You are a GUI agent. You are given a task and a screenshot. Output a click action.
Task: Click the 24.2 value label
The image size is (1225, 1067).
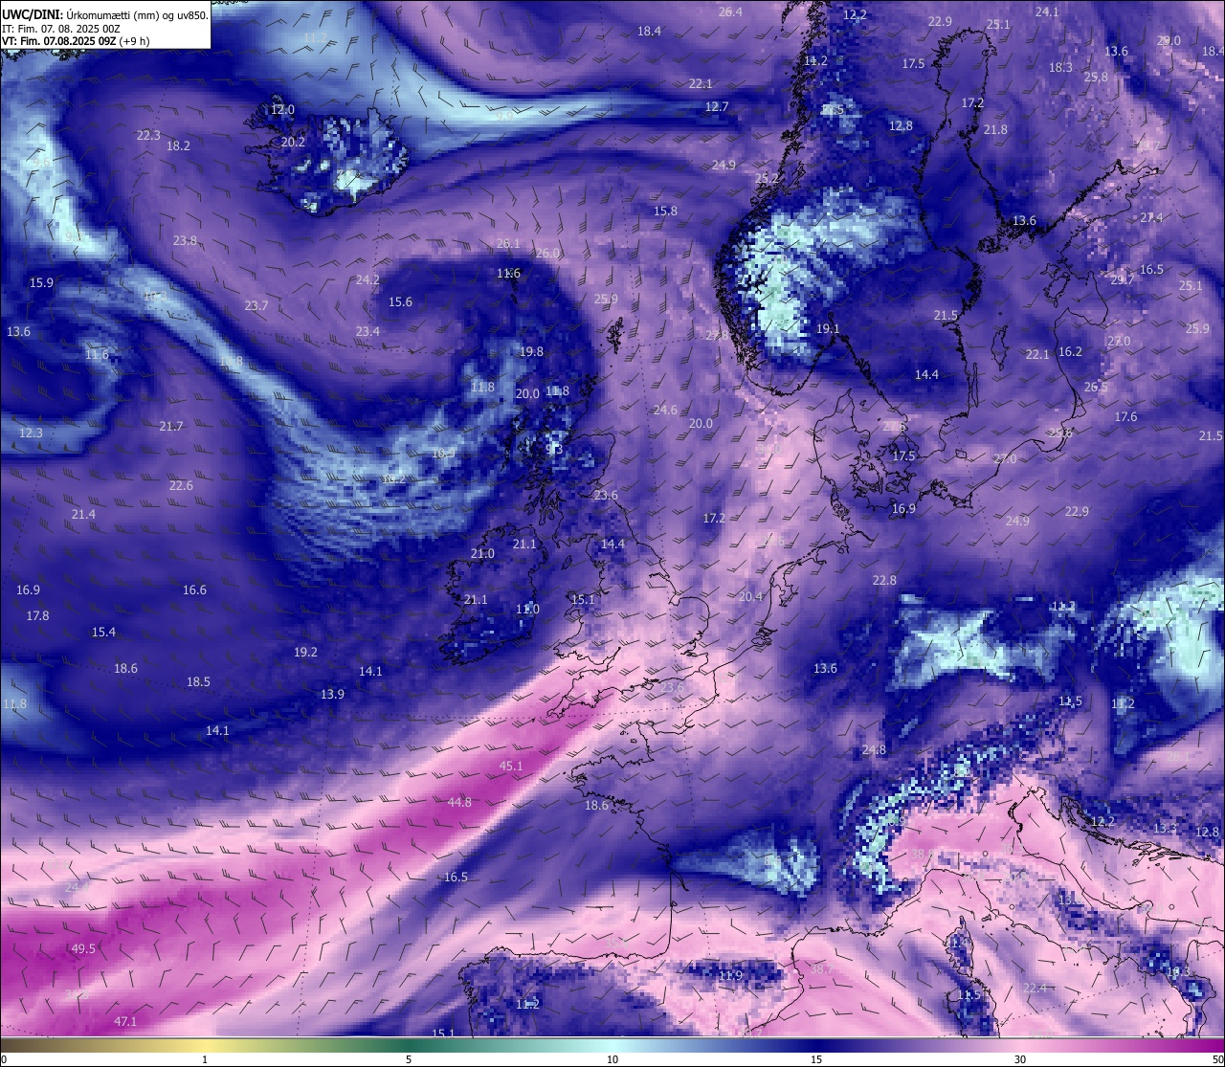pos(367,279)
